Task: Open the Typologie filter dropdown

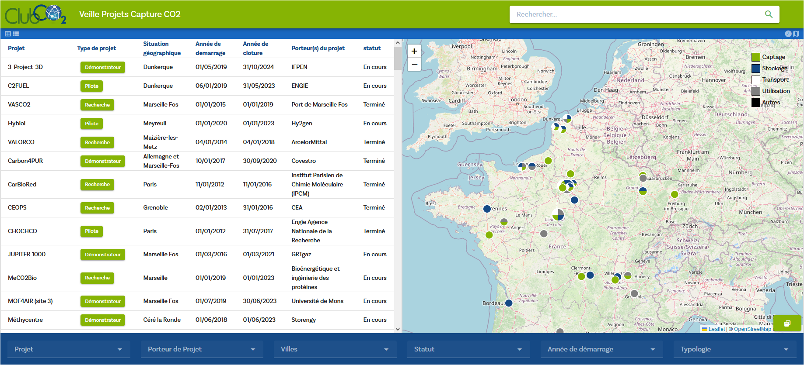Action: tap(735, 349)
